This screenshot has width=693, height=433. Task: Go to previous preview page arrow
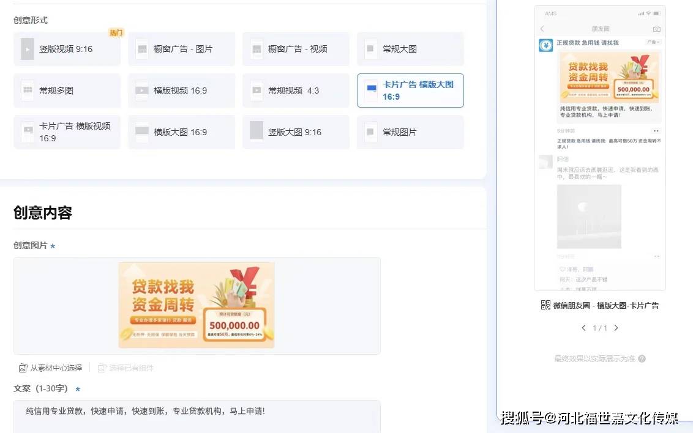(583, 328)
